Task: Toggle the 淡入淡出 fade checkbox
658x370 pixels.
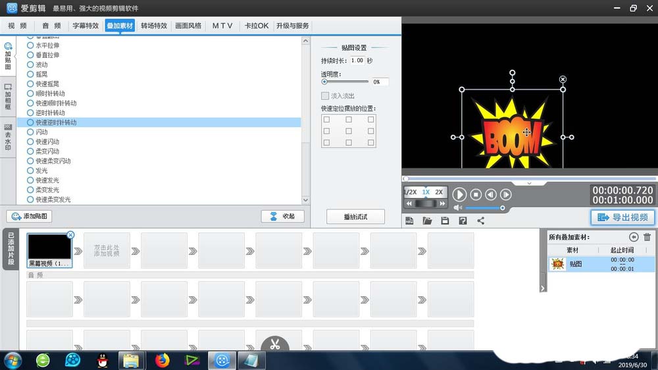Action: [325, 95]
